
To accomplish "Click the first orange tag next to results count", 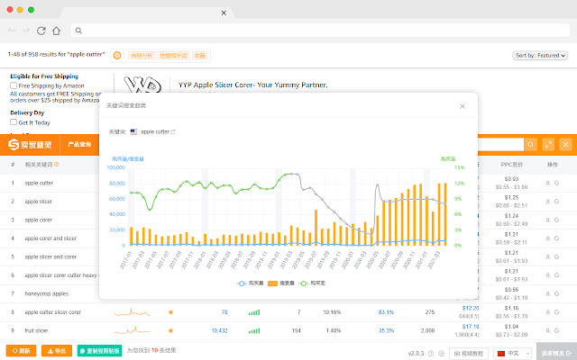I will pos(142,56).
